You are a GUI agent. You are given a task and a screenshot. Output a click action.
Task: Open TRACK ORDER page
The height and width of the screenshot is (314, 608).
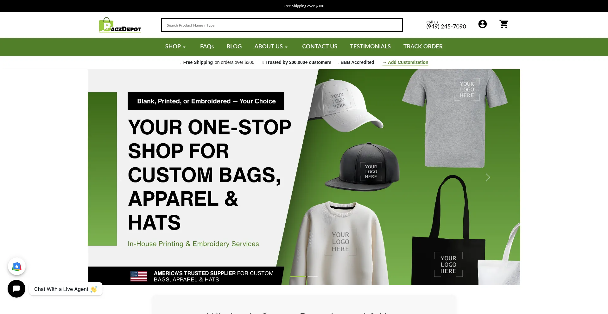423,46
